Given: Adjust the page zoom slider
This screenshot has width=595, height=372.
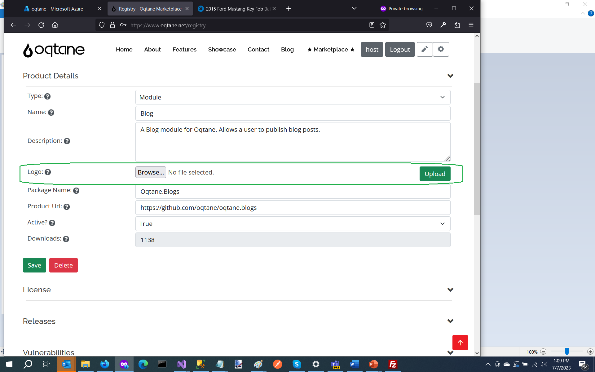Looking at the screenshot, I should 567,352.
